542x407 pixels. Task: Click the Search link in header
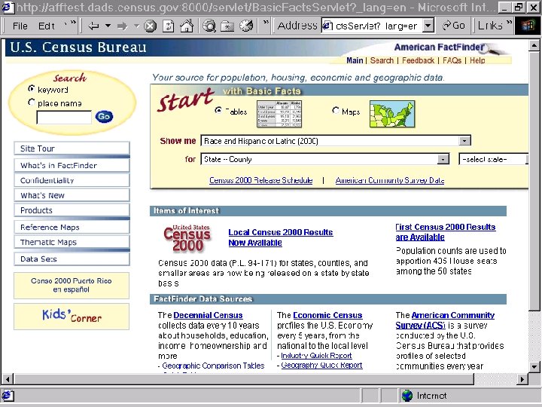point(382,60)
